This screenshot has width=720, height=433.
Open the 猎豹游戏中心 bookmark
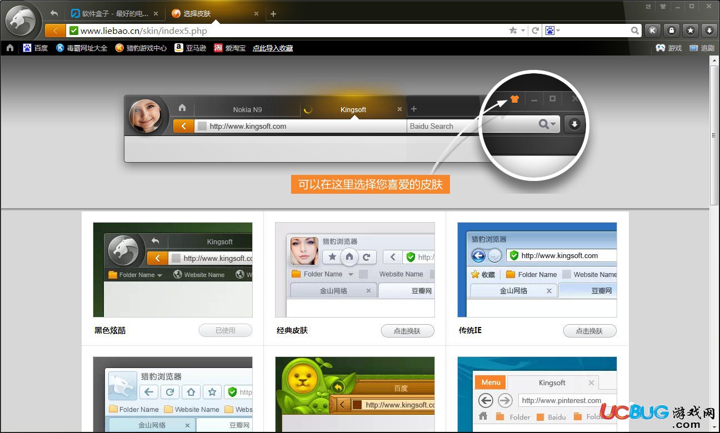pos(141,48)
